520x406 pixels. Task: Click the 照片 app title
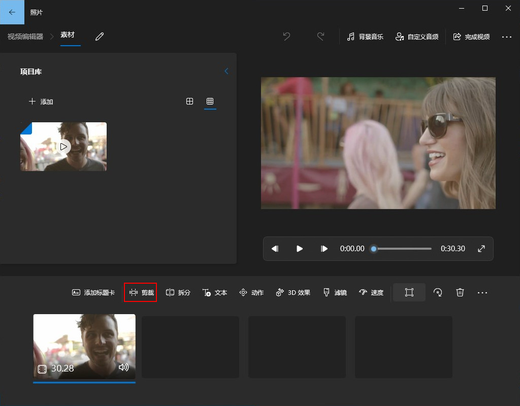[x=37, y=13]
